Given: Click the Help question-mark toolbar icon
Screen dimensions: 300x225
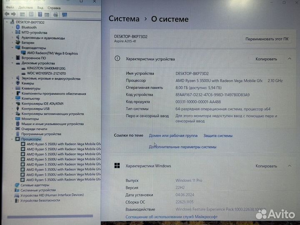Looking at the screenshot, I should tap(40, 14).
